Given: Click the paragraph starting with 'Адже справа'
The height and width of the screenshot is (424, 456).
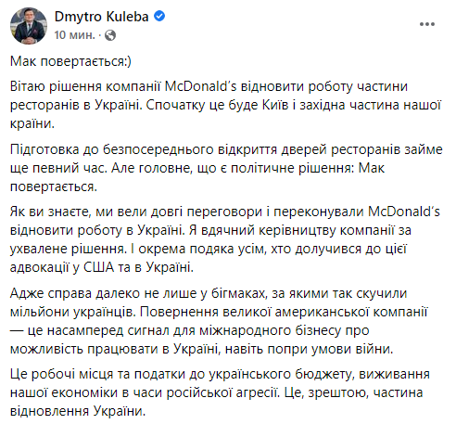Looking at the screenshot, I should click(x=219, y=321).
